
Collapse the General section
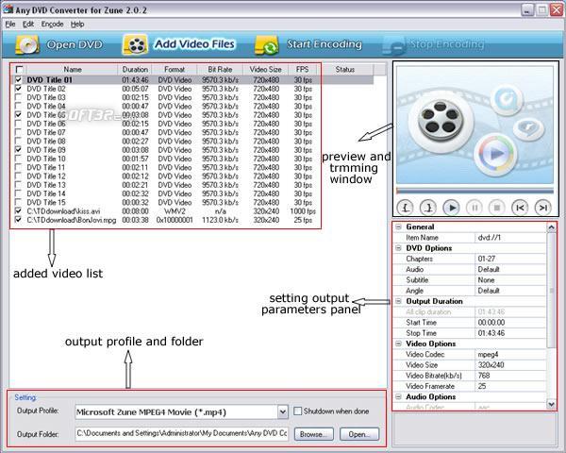click(398, 226)
